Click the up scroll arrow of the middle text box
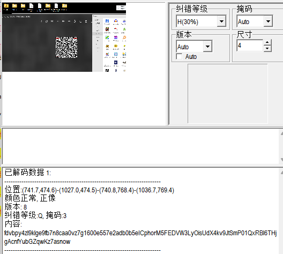Screen dimensions: 283x254 281,133
